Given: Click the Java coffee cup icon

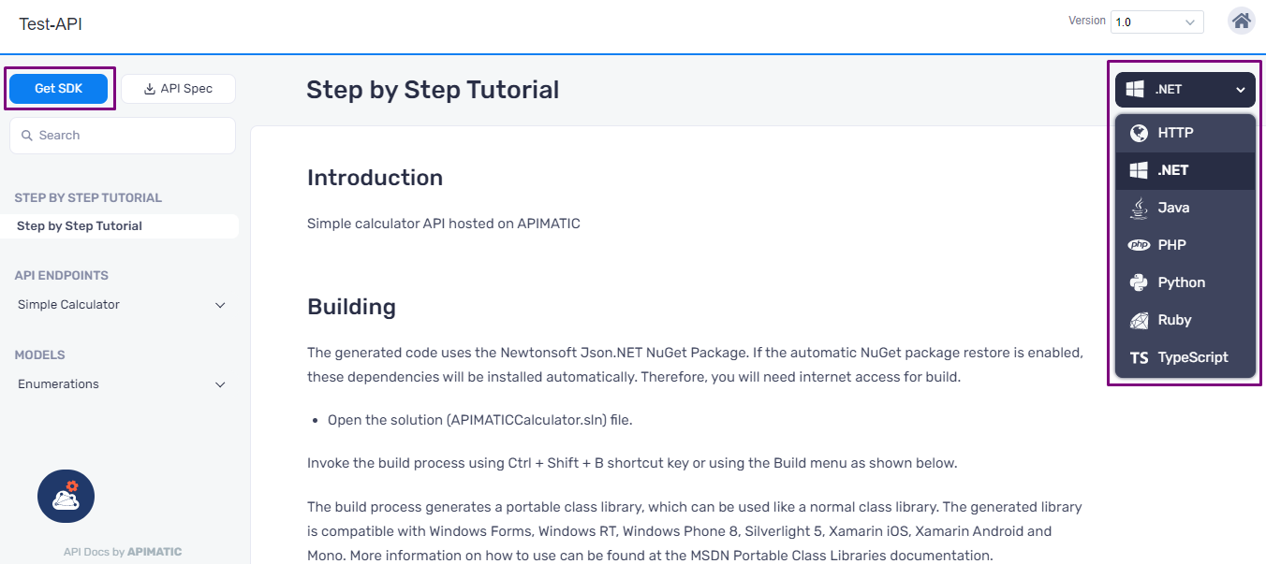Looking at the screenshot, I should (1139, 208).
